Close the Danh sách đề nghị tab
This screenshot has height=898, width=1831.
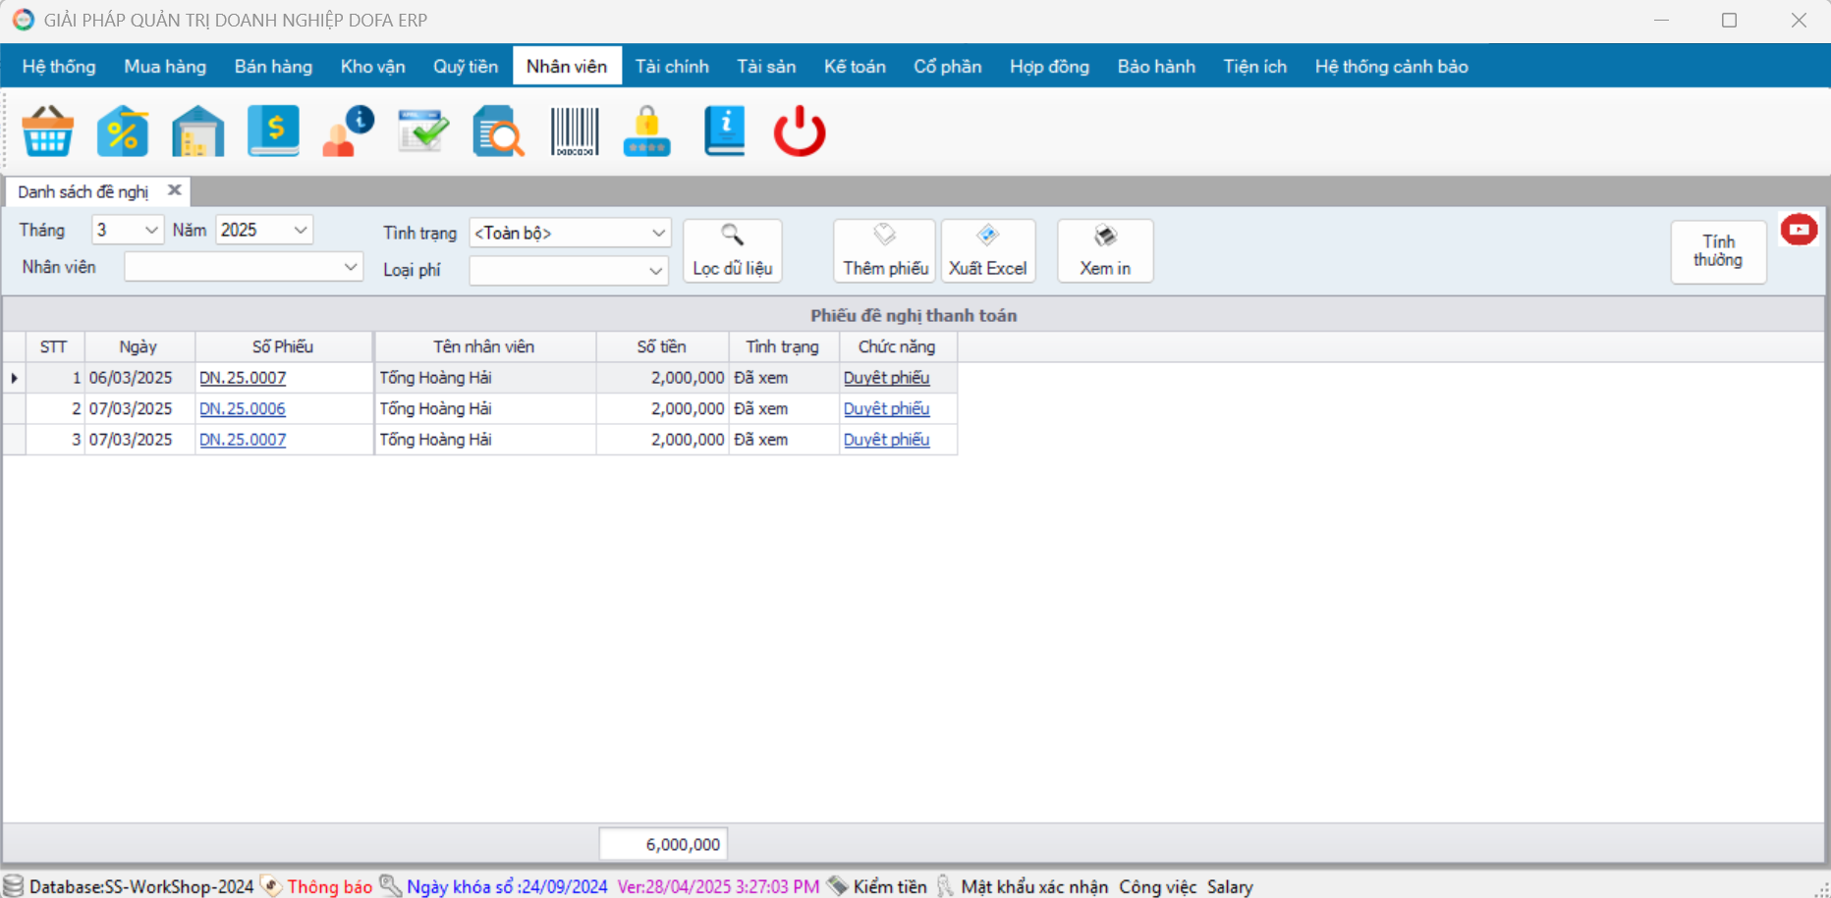[x=175, y=190]
